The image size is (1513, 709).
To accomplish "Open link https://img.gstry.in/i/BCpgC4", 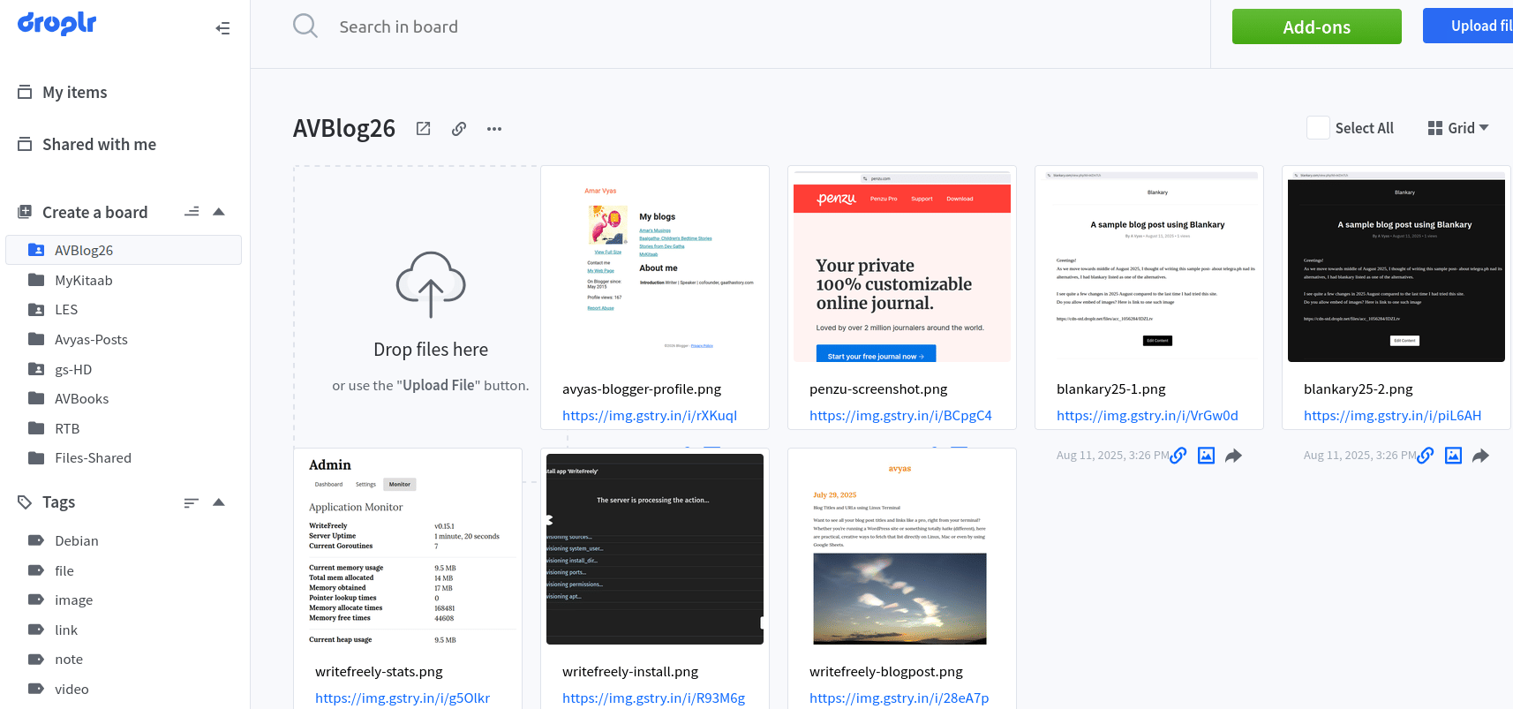I will pos(900,415).
